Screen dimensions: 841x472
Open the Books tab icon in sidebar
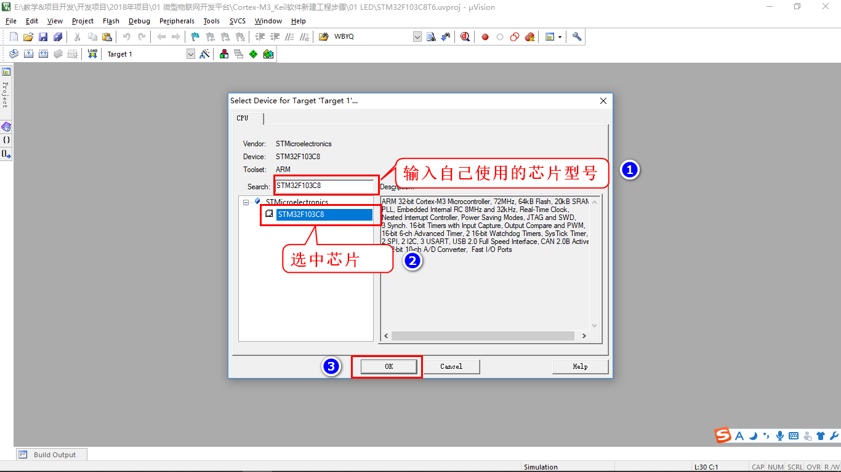click(x=6, y=127)
